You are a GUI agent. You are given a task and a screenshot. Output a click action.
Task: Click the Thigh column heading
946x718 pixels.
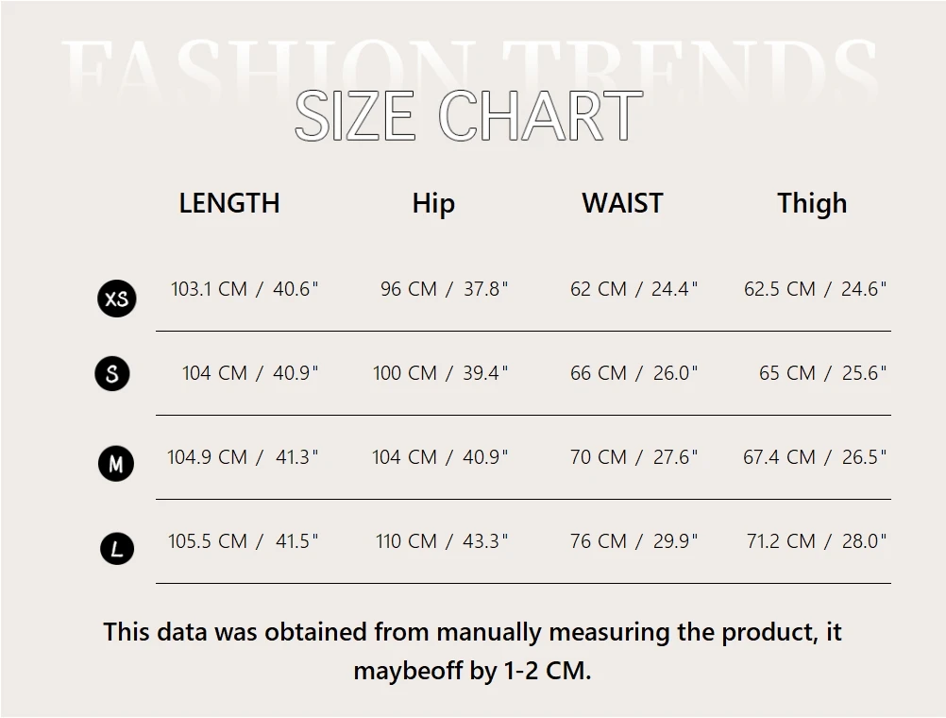[812, 204]
